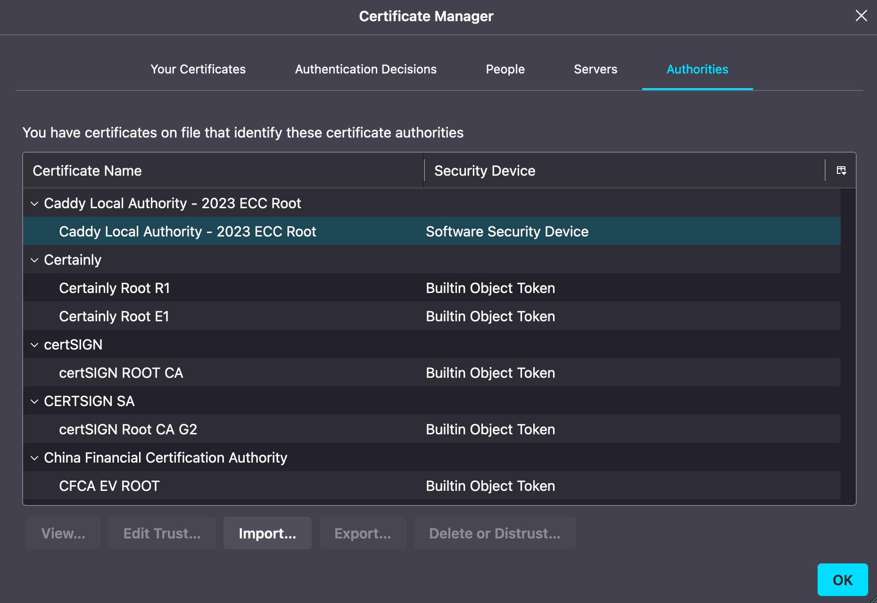Choose the certSIGN ROOT CA entry
This screenshot has width=877, height=603.
point(121,373)
